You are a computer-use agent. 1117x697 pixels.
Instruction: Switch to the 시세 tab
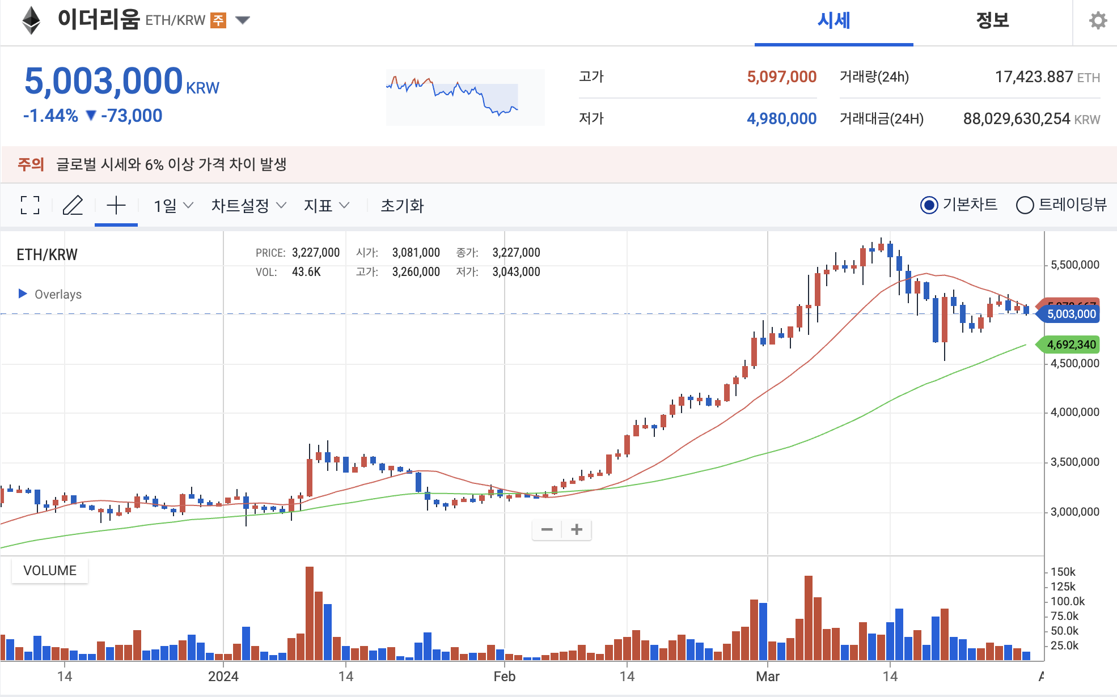click(833, 21)
